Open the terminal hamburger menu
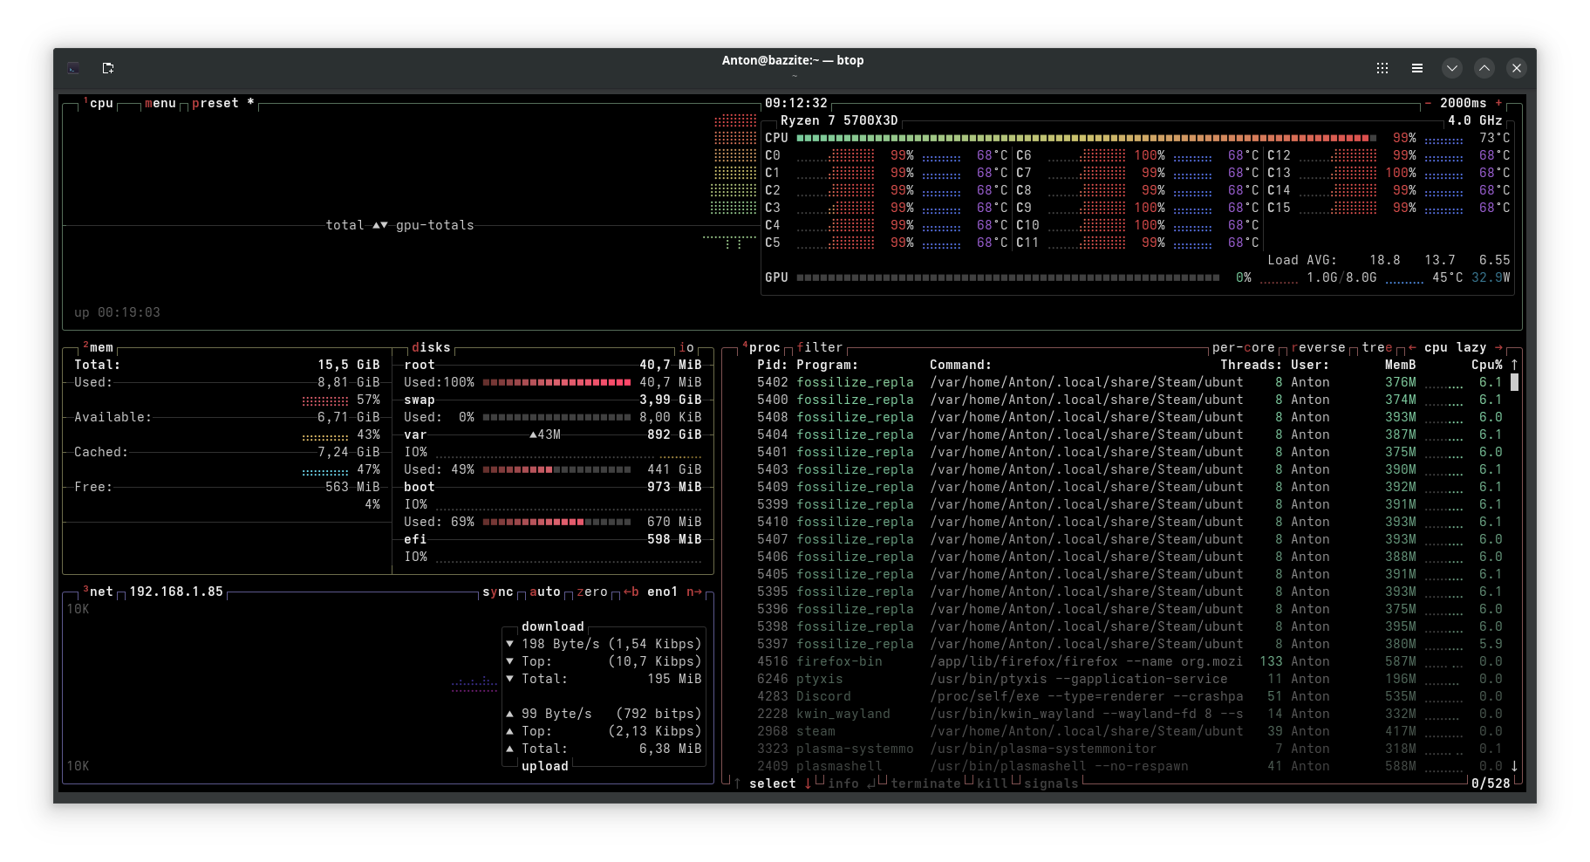This screenshot has height=862, width=1590. (1417, 68)
